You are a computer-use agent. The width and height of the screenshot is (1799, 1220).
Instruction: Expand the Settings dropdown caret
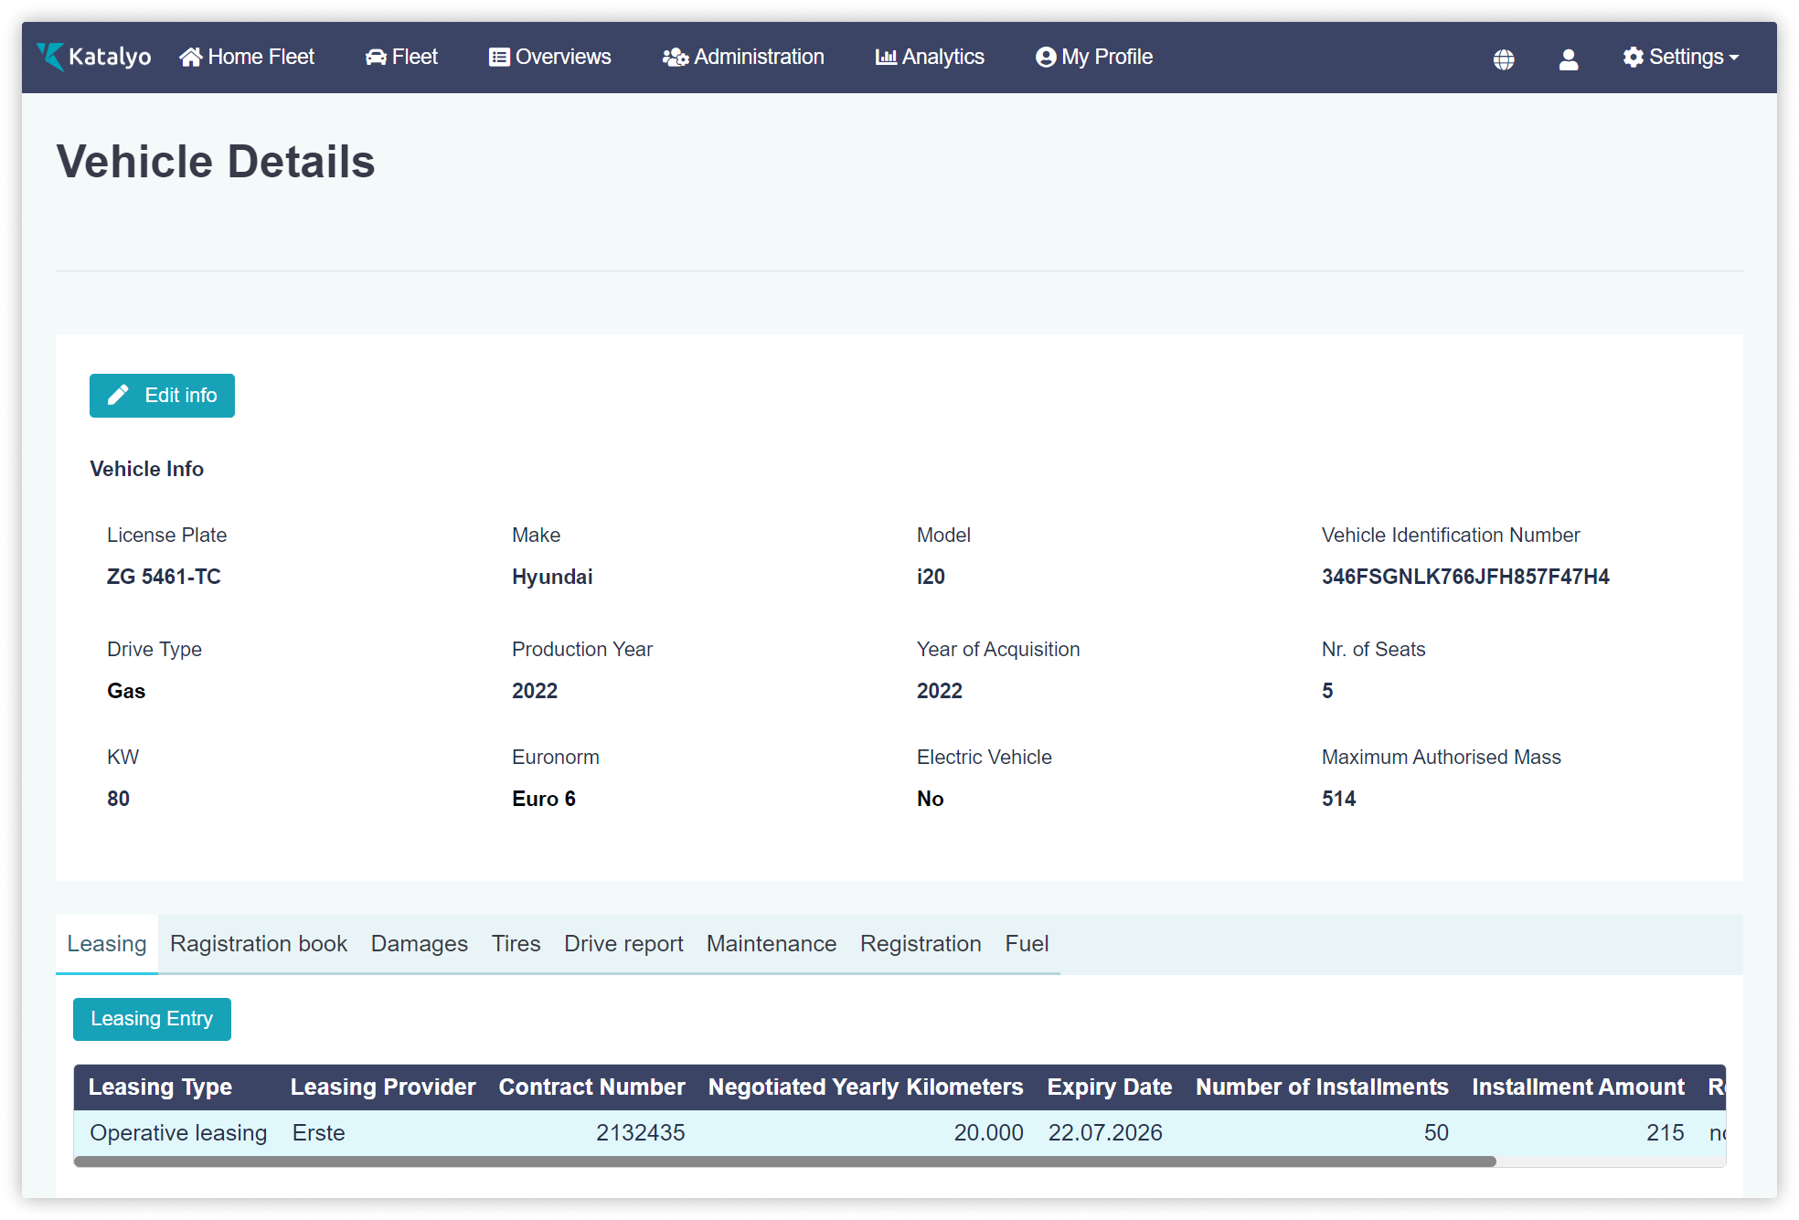(1734, 58)
